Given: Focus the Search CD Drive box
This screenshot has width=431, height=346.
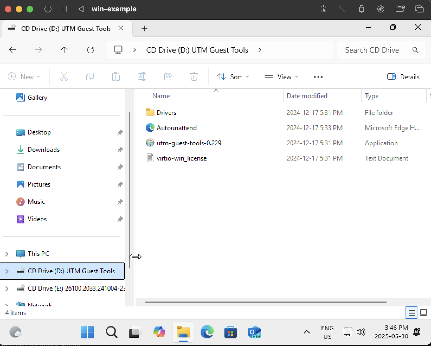Looking at the screenshot, I should (381, 50).
